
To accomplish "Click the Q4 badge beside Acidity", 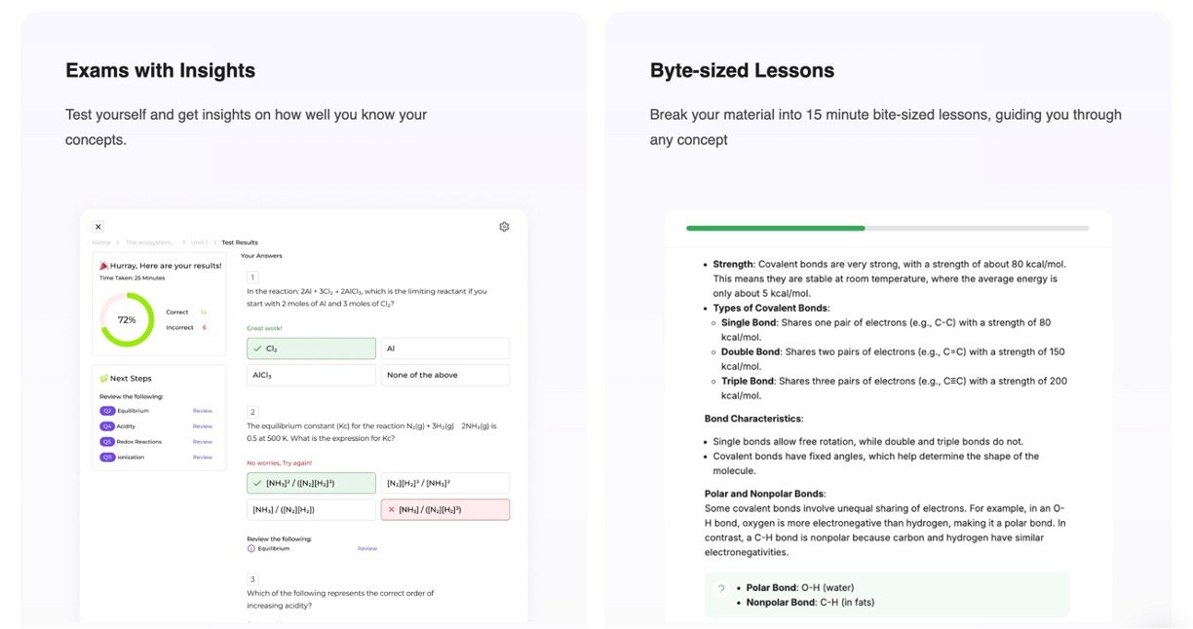I will coord(107,426).
